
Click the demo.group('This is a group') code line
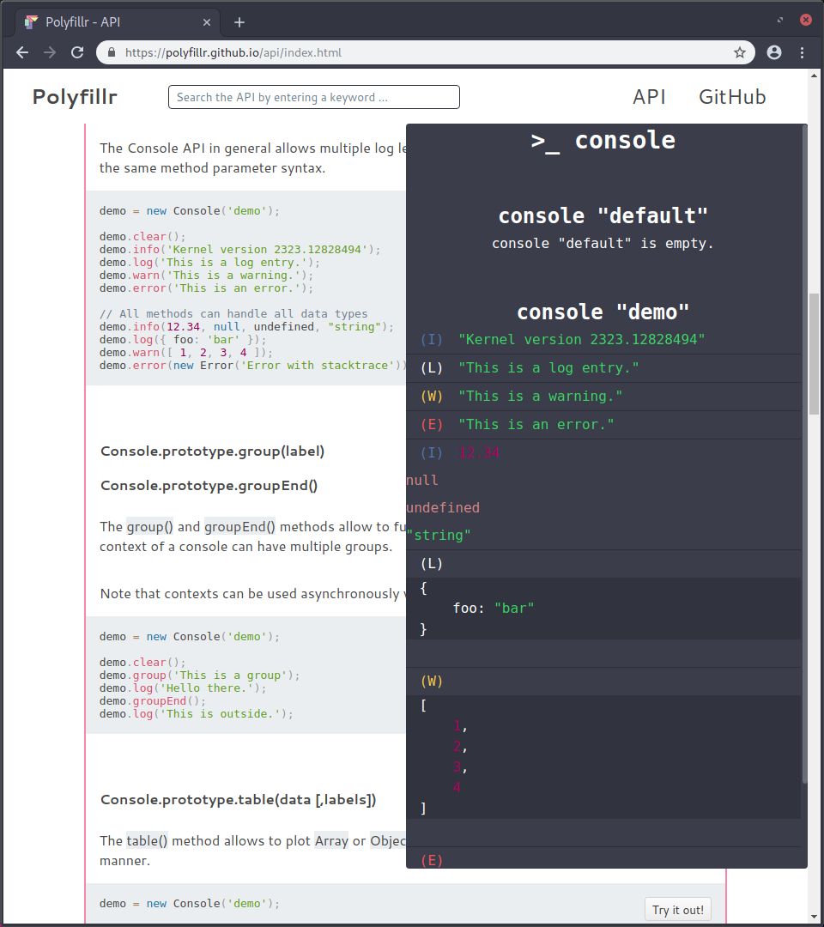point(200,676)
